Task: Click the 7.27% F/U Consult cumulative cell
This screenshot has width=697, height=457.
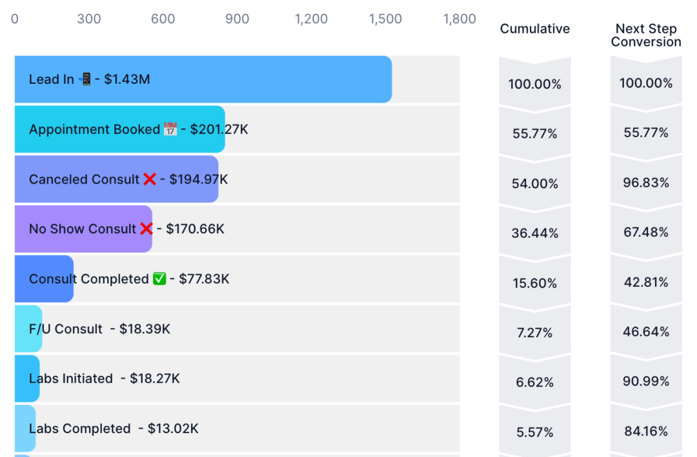Action: 535,333
